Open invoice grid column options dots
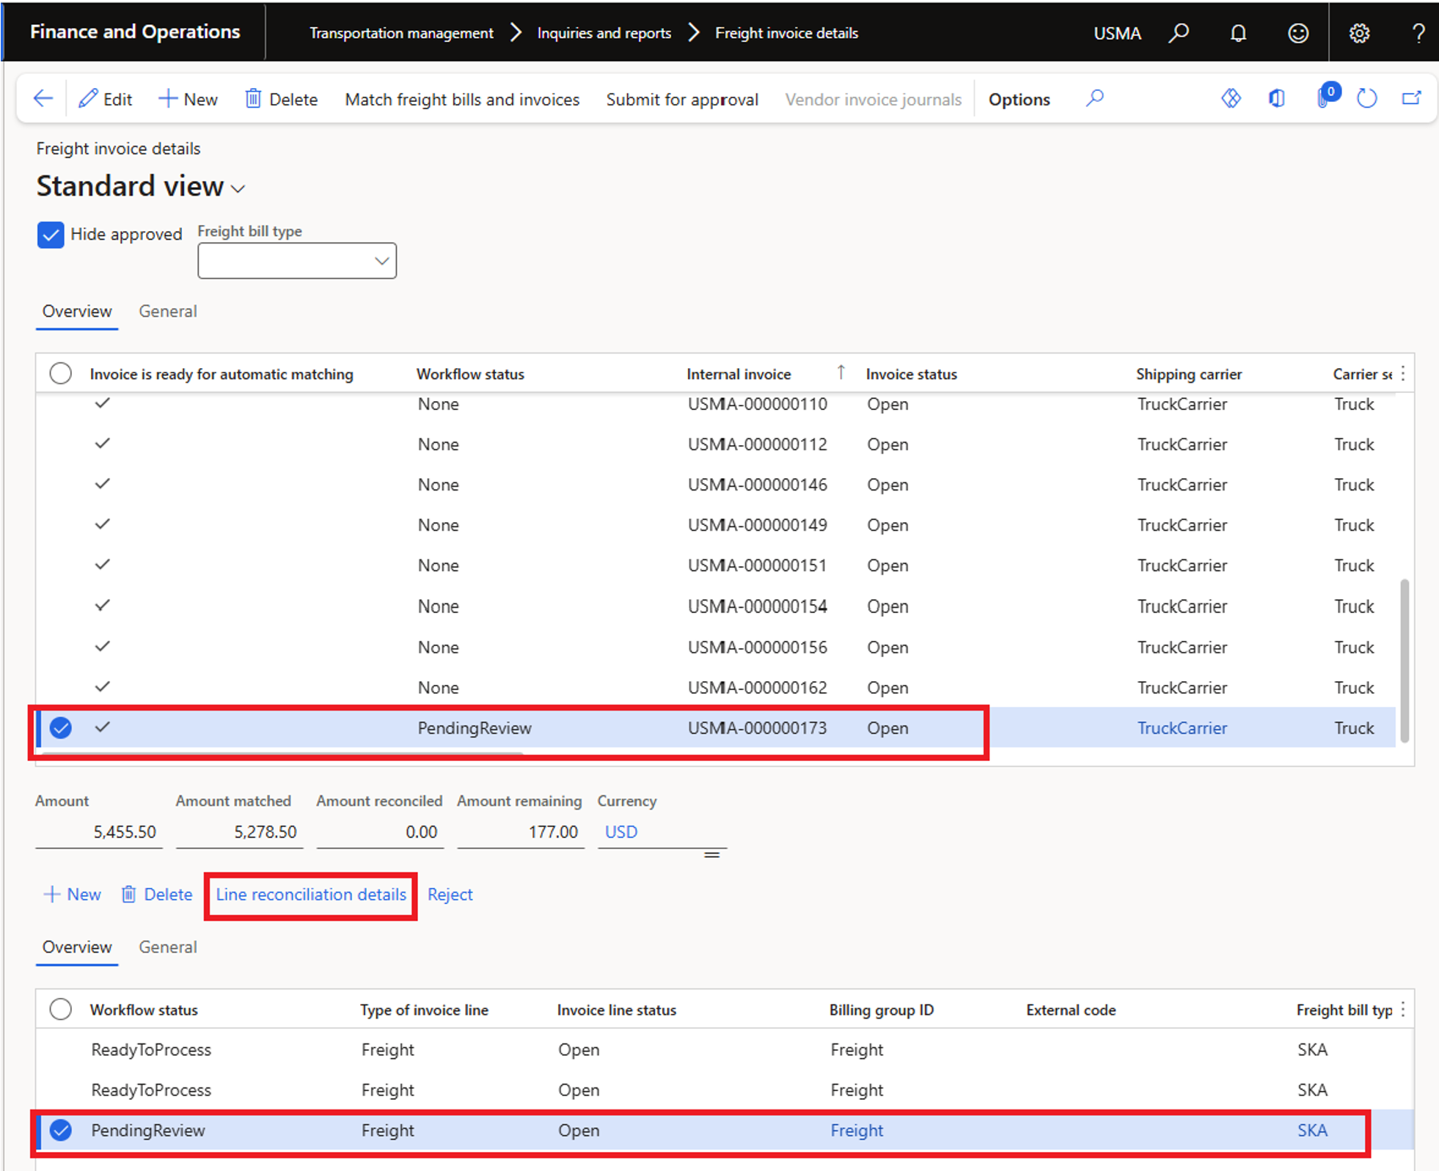The image size is (1439, 1171). point(1402,373)
